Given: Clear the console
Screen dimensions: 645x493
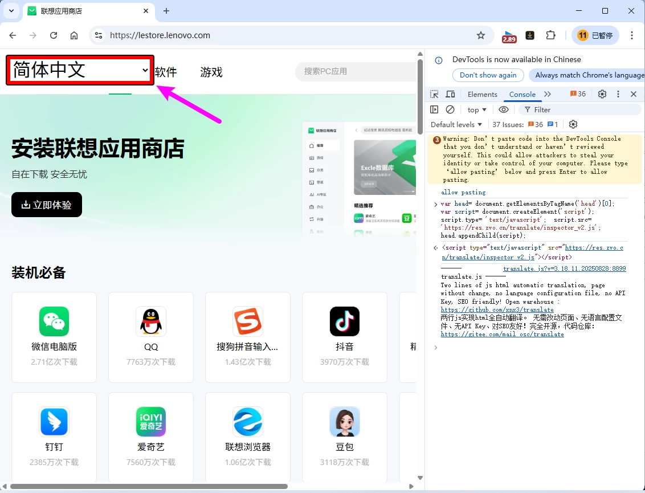Looking at the screenshot, I should click(450, 109).
